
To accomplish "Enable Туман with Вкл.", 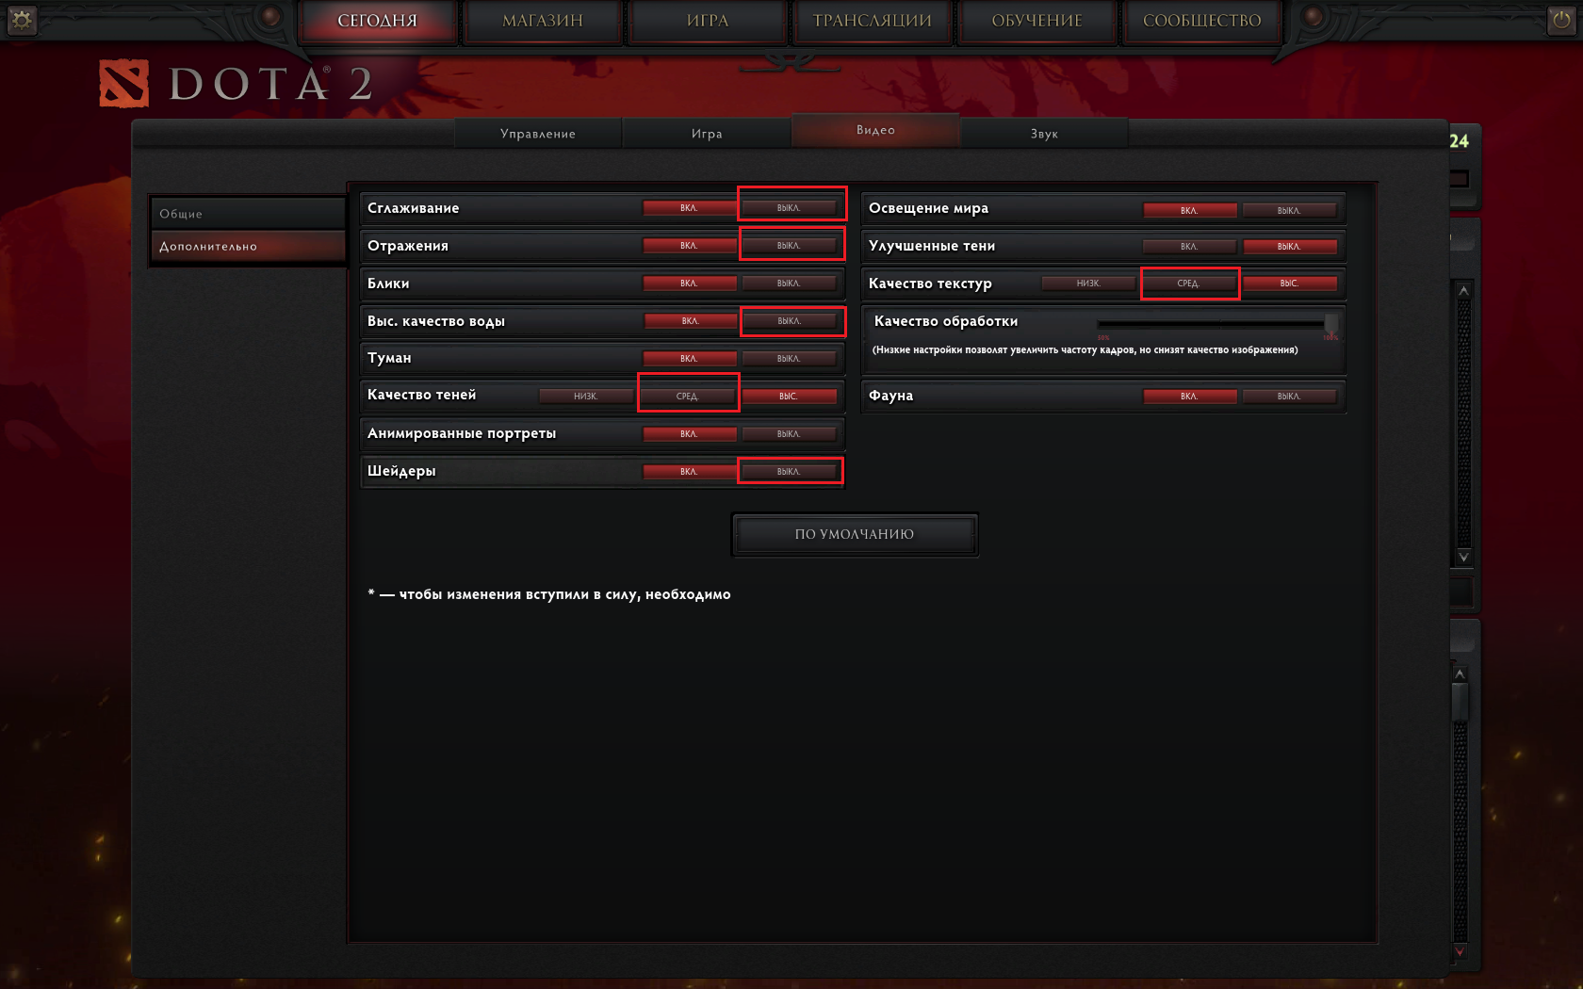I will coord(690,359).
